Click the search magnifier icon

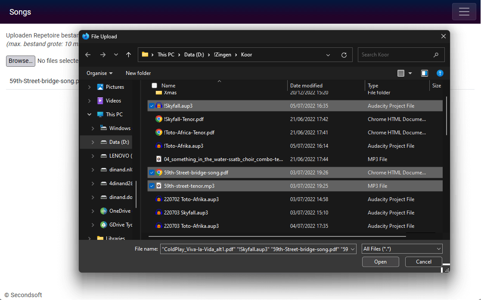436,55
